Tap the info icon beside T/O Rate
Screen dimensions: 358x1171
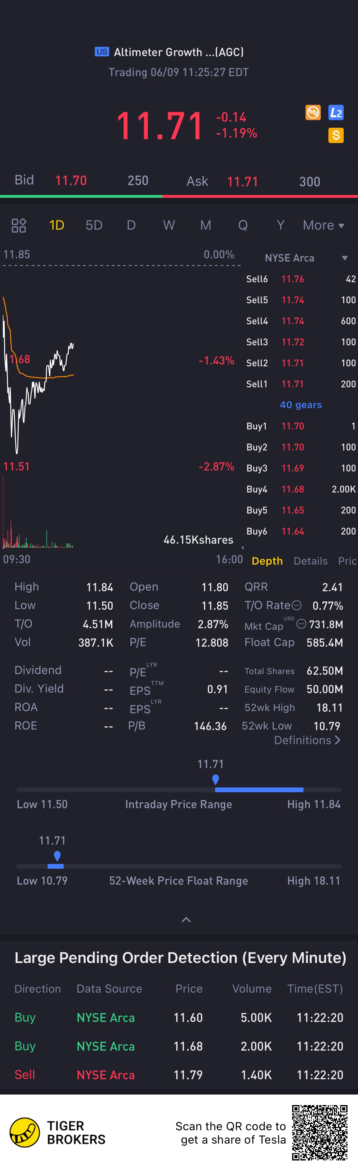click(x=297, y=605)
